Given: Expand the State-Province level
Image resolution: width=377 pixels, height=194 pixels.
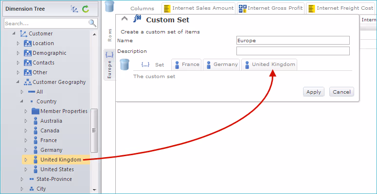Looking at the screenshot, I should click(22, 179).
